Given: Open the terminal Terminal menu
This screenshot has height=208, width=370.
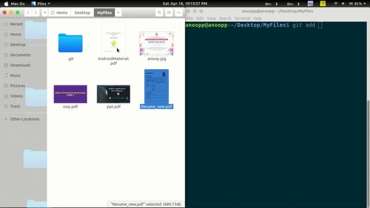Looking at the screenshot, I should tap(242, 18).
